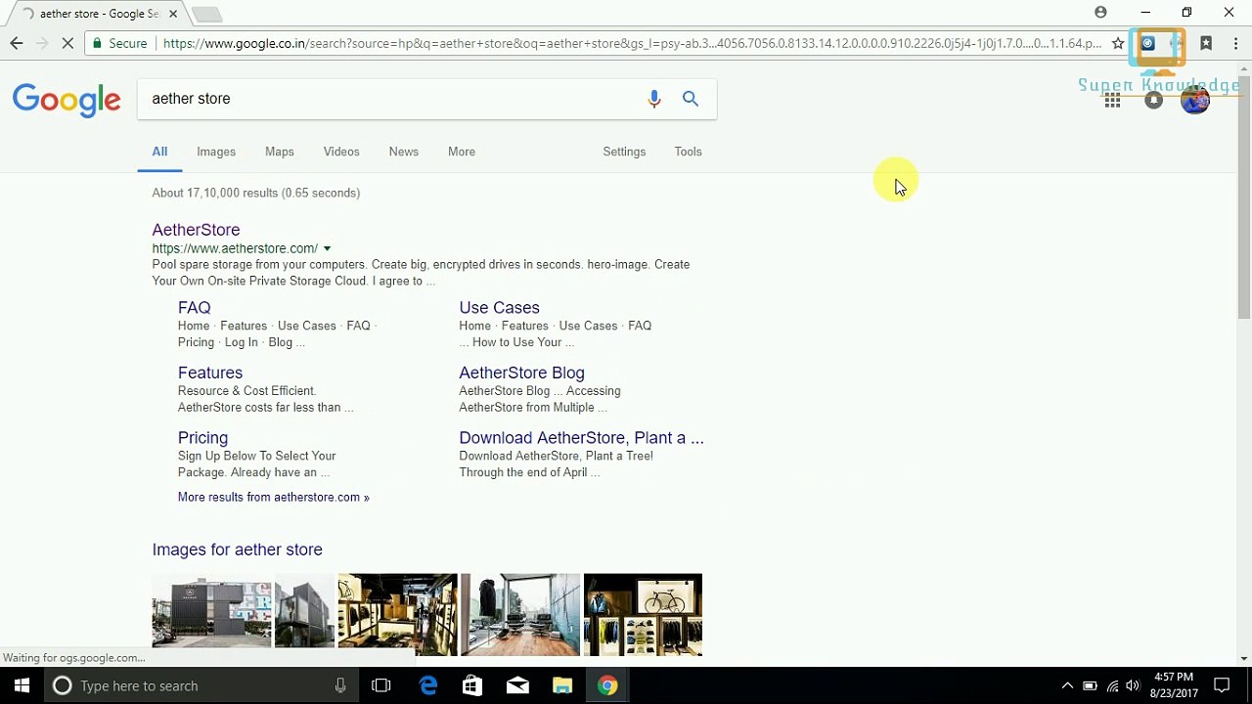Select the All results tab
The image size is (1252, 704).
159,152
